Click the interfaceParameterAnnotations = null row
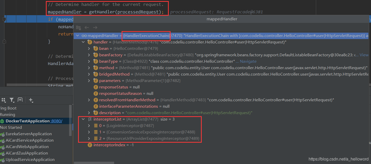 pyautogui.click(x=134, y=106)
